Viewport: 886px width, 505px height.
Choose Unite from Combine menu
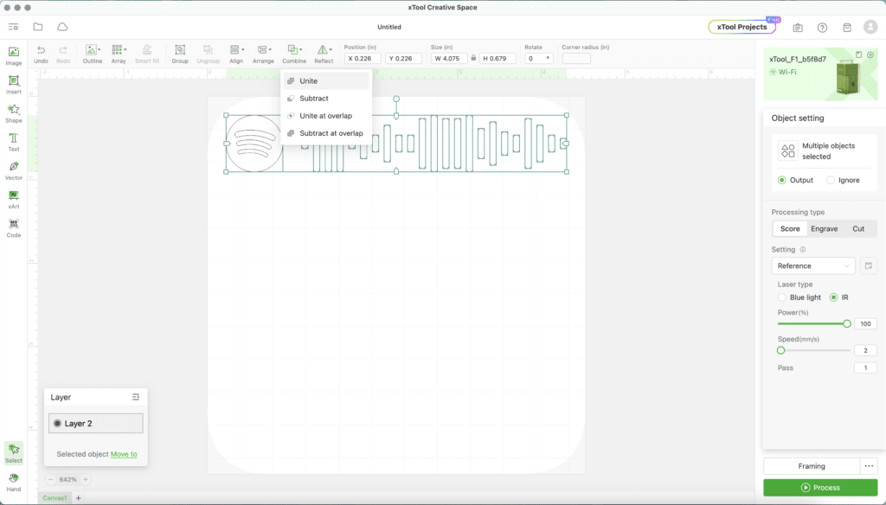[x=326, y=80]
